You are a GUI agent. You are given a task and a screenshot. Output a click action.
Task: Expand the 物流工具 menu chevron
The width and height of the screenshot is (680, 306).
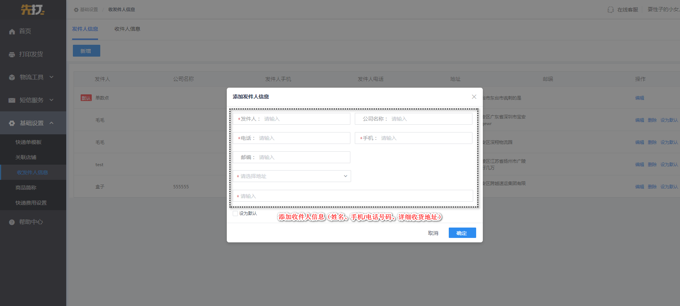51,77
